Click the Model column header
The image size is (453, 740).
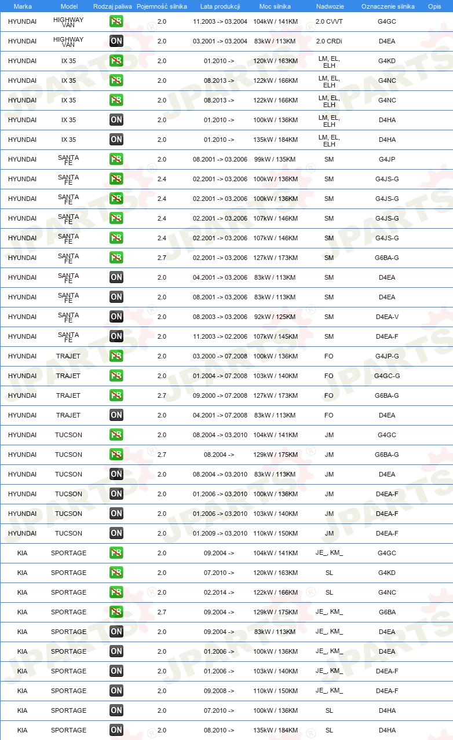[69, 6]
